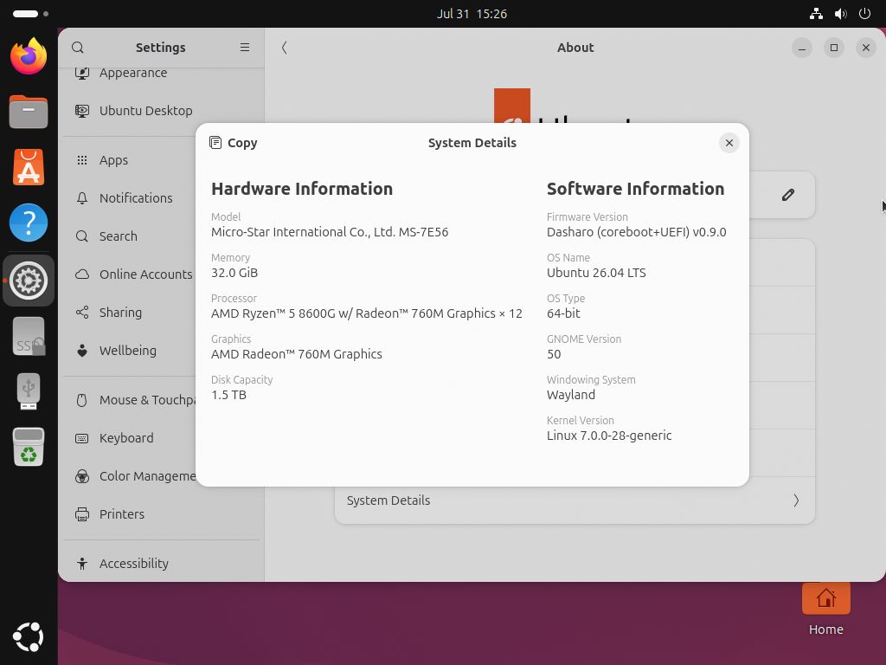Open Accessibility settings panel
The image size is (886, 665).
[161, 563]
